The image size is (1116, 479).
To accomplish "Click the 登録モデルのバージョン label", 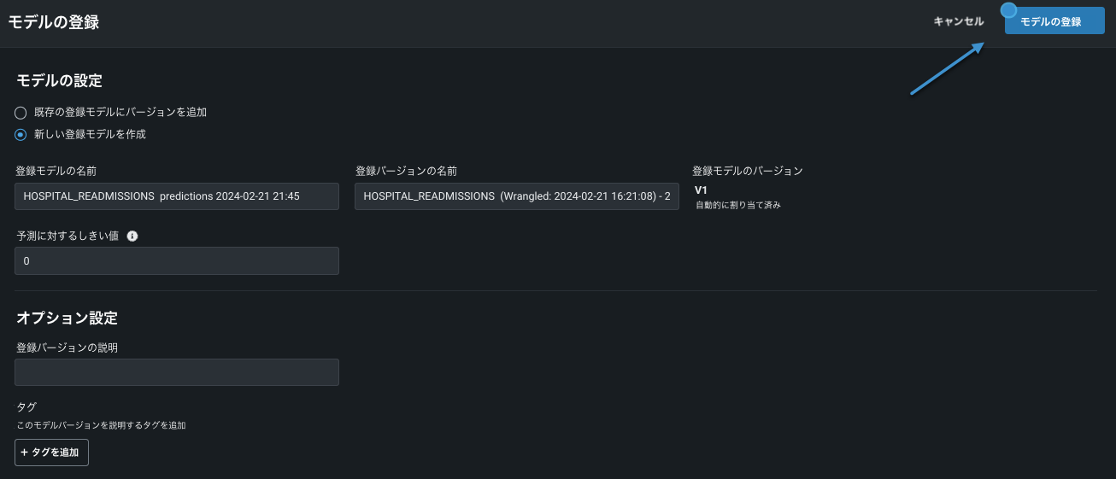I will [747, 171].
